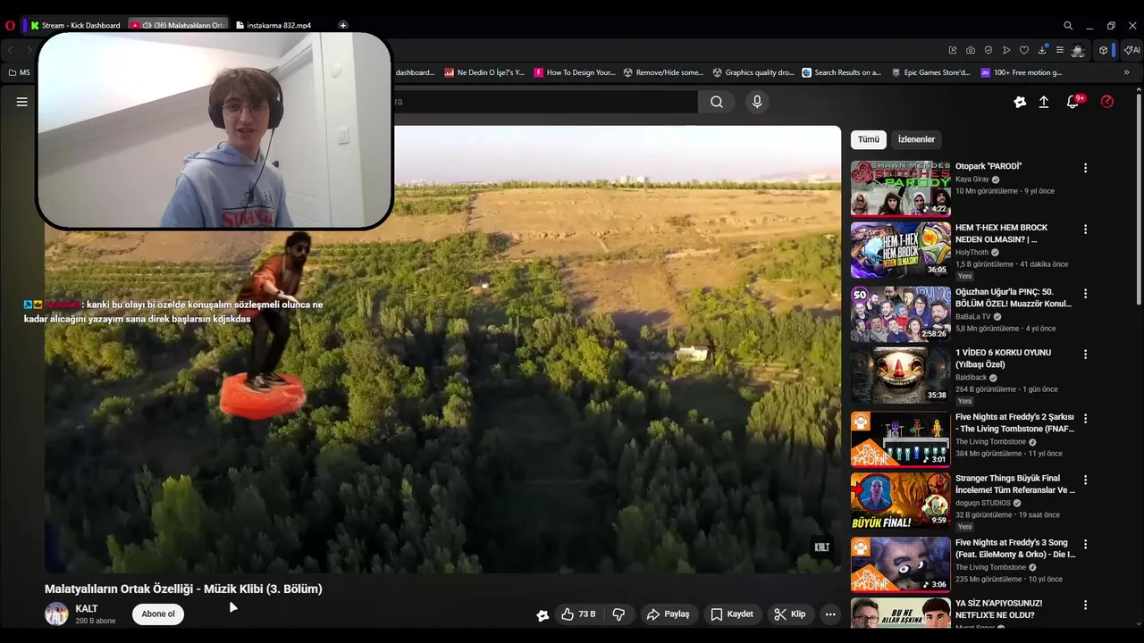Select the İzlenenler filter chip
The width and height of the screenshot is (1144, 643).
tap(916, 139)
